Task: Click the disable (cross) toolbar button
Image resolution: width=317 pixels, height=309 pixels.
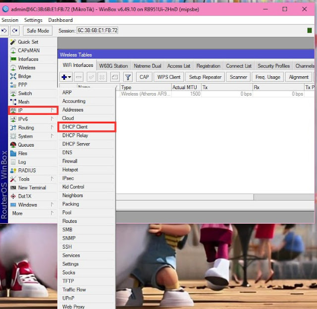Action: [x=102, y=77]
